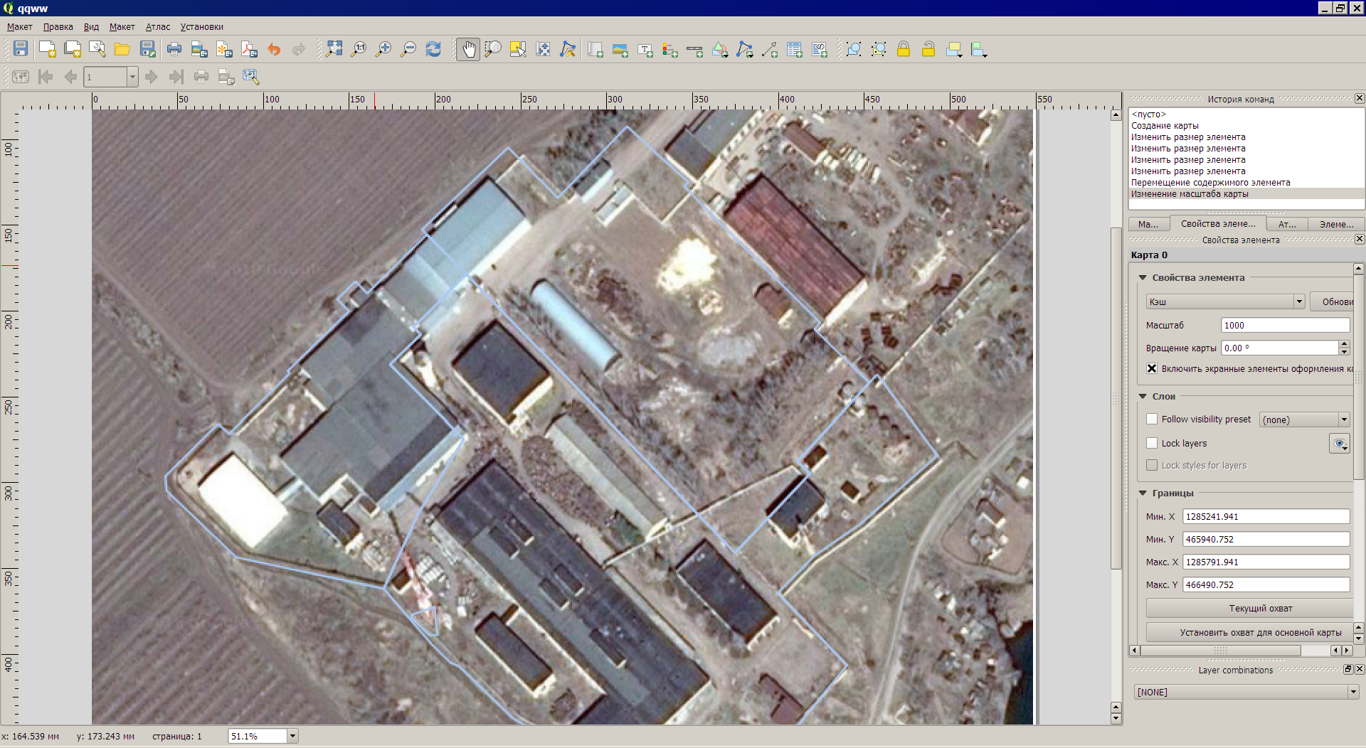
Task: Open the Atlas settings icon
Action: coord(250,77)
